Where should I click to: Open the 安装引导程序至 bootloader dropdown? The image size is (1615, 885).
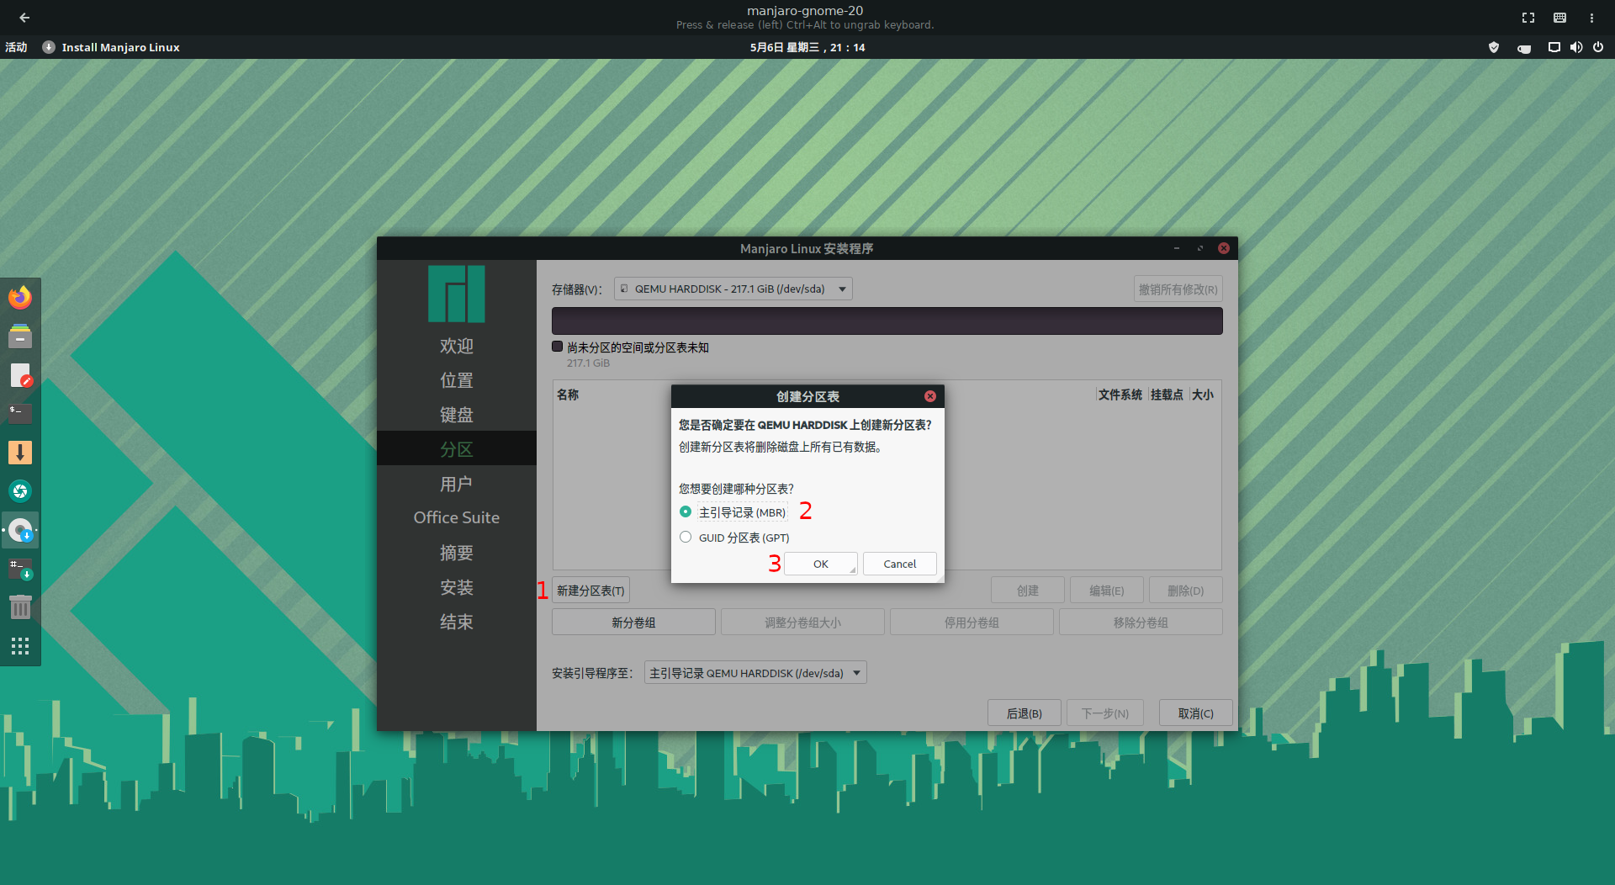coord(755,673)
